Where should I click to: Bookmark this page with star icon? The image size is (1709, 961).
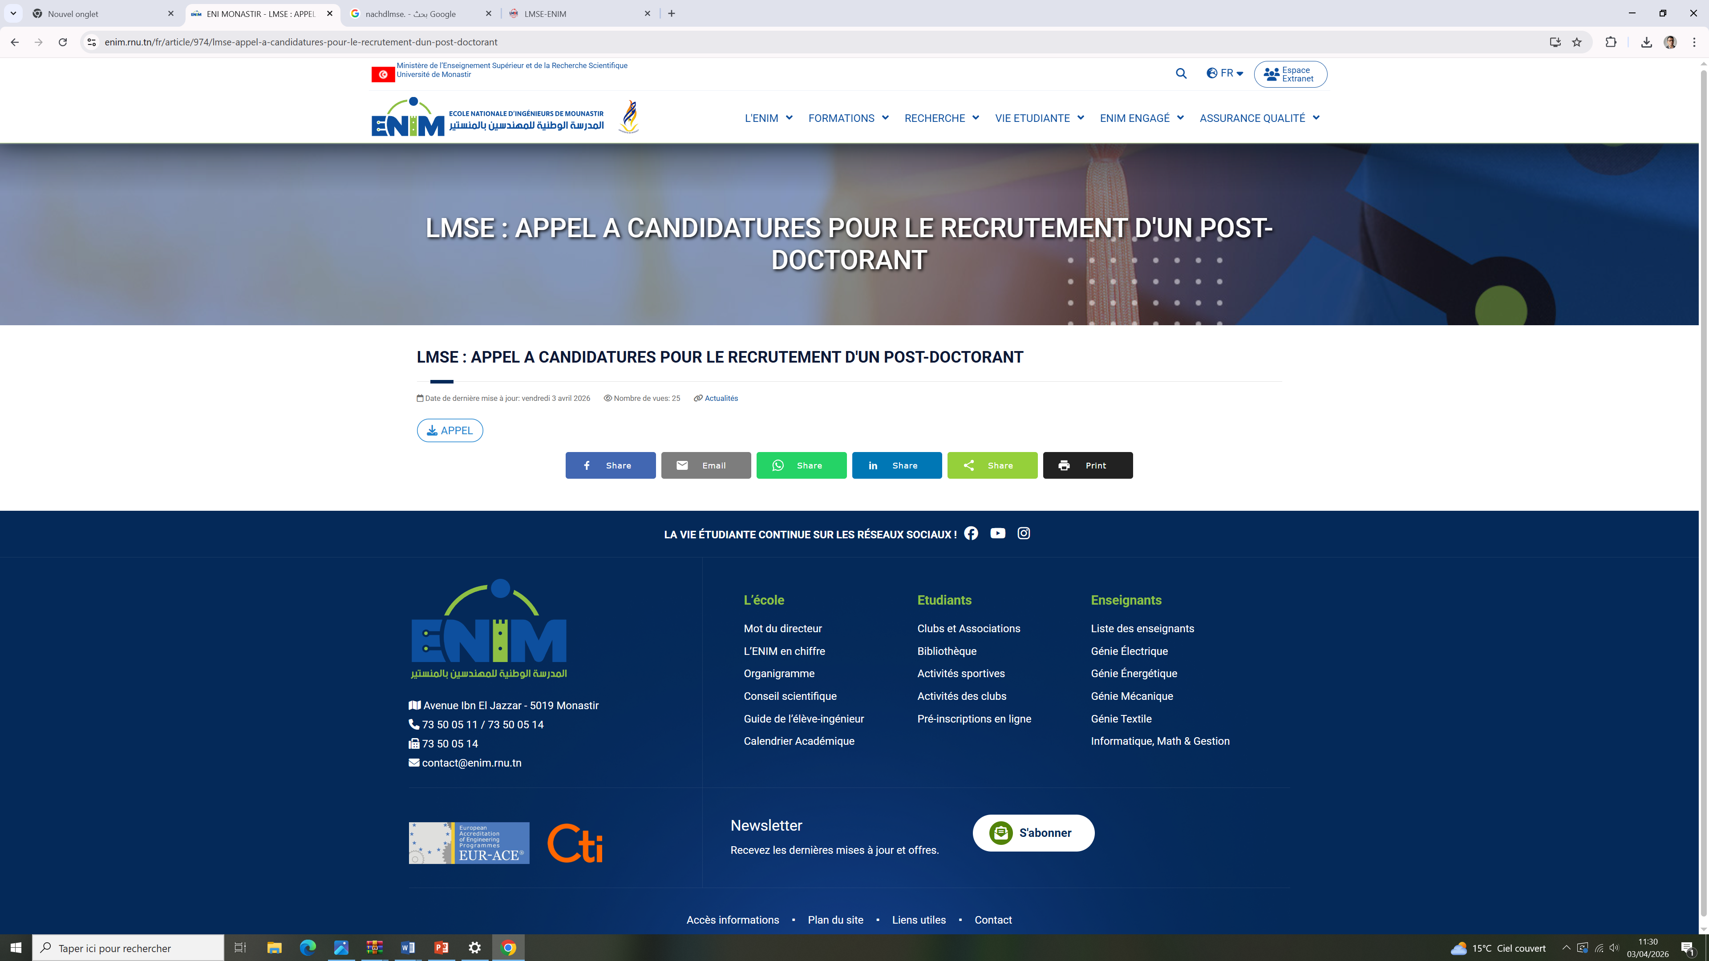tap(1577, 42)
